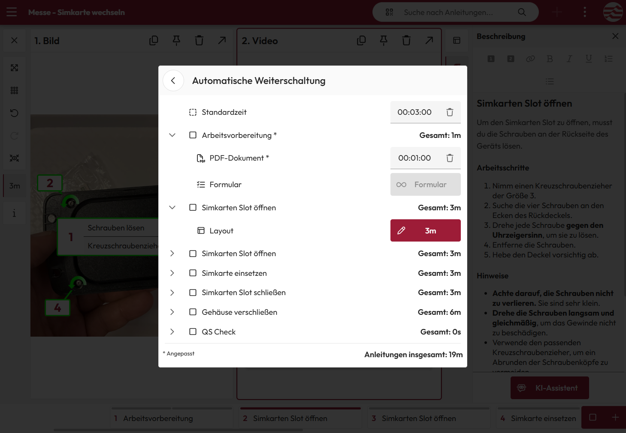
Task: Enable the QS Check checkbox
Action: [193, 332]
